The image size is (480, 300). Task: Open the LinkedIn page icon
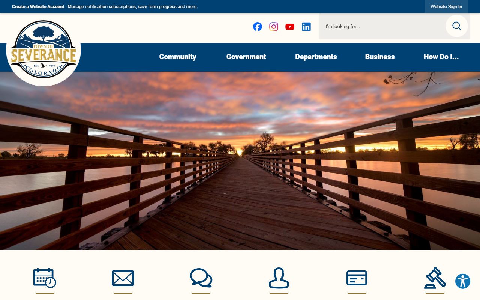[306, 27]
